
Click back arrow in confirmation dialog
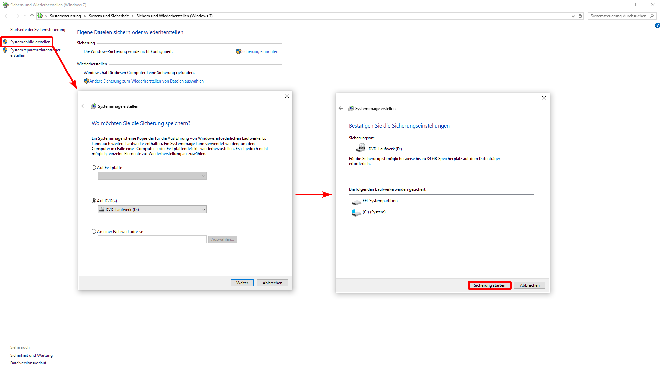click(x=341, y=109)
